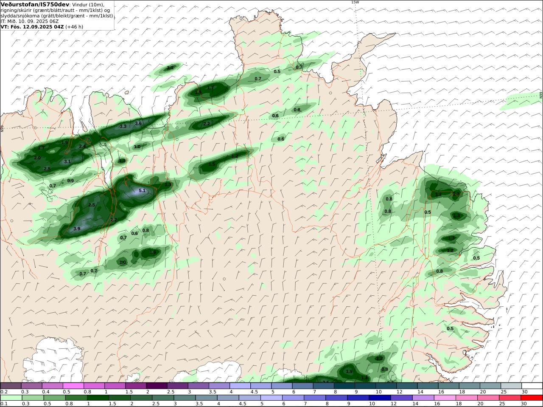
Task: Click the 0.4 legend label
Action: click(x=46, y=391)
